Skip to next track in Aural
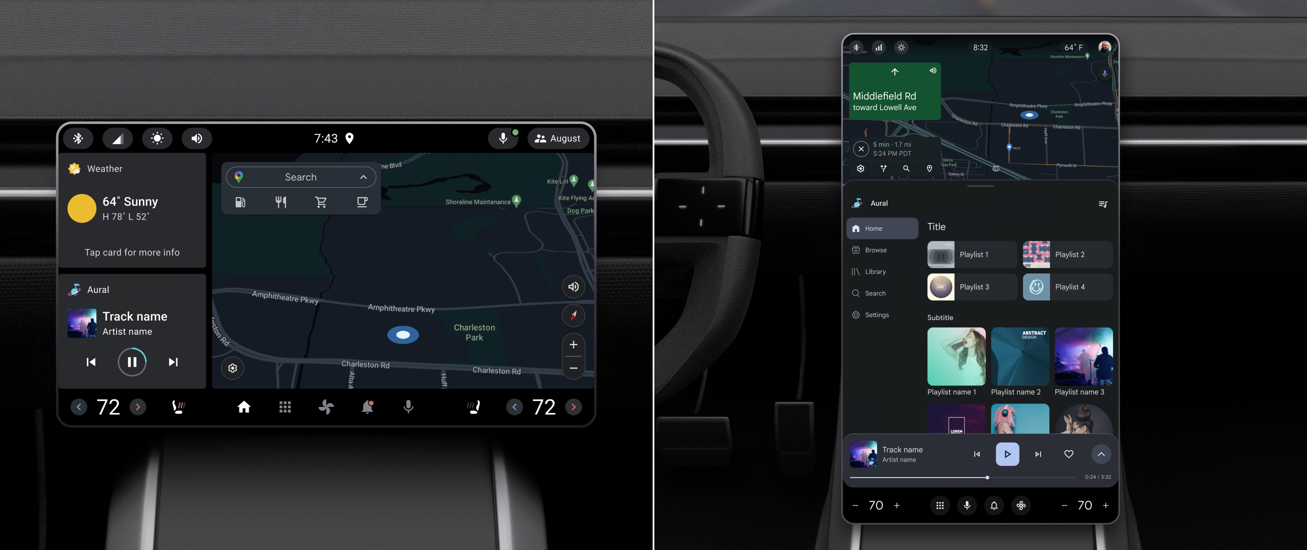Screen dimensions: 1307x550 tap(172, 360)
